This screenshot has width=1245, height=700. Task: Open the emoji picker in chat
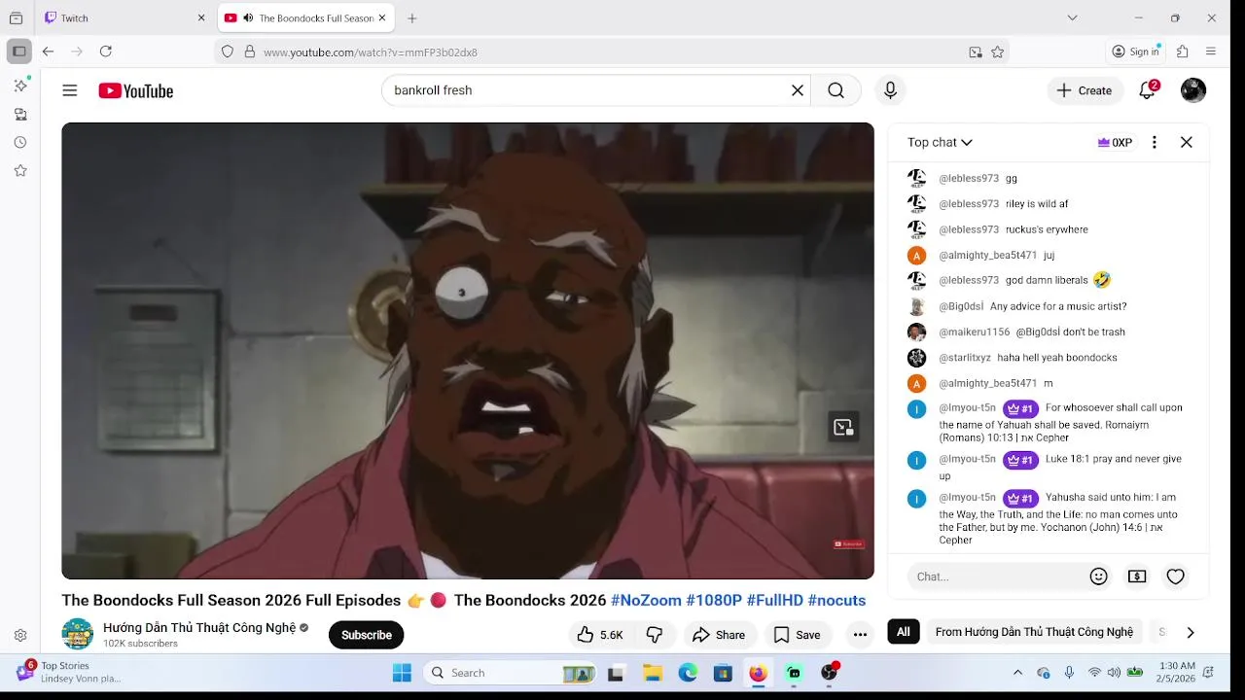point(1099,577)
